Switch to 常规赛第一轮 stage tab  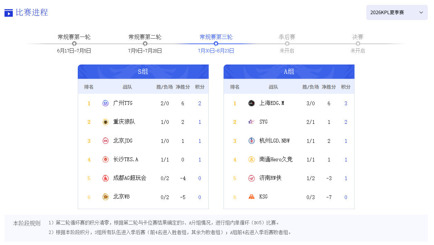(x=74, y=37)
